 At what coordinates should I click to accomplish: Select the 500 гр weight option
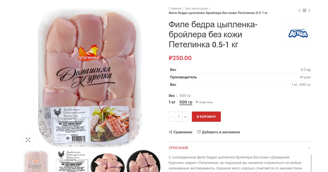186,102
